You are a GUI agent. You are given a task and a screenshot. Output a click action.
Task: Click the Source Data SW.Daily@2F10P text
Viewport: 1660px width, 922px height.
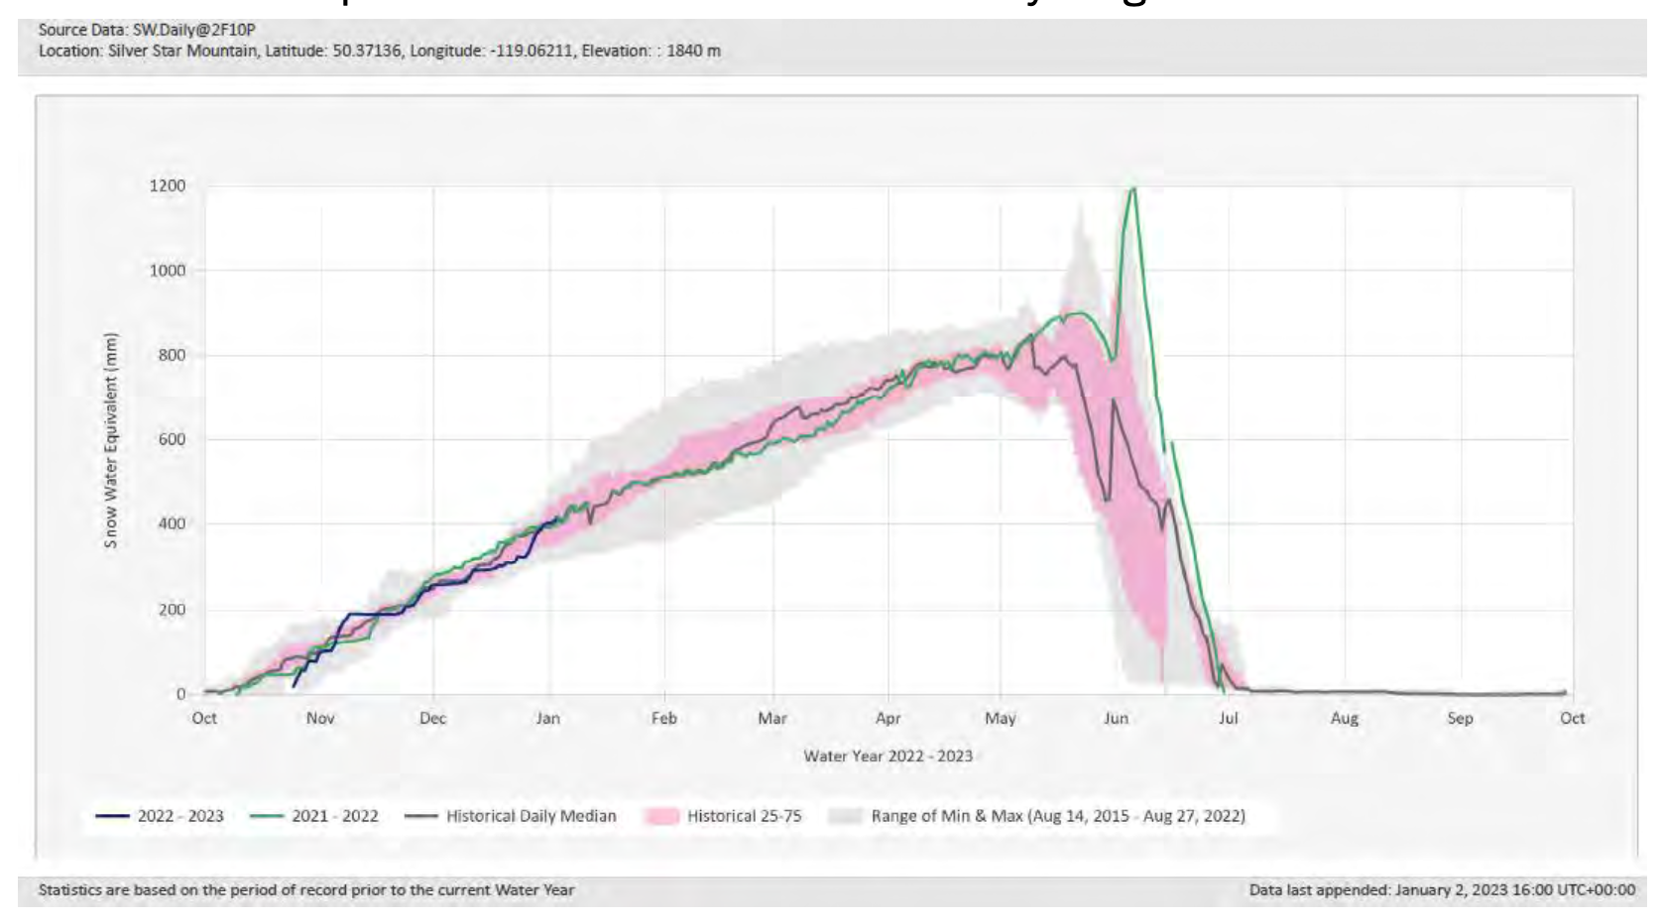pos(147,30)
